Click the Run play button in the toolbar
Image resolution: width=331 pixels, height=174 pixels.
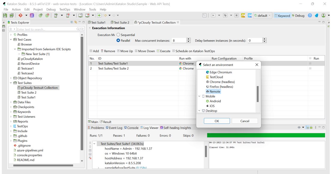pos(213,15)
